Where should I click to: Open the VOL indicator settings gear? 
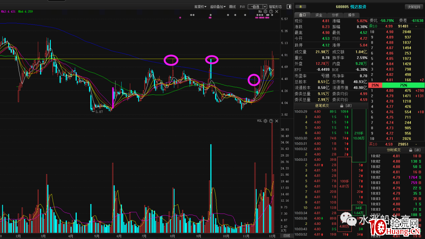point(265,121)
